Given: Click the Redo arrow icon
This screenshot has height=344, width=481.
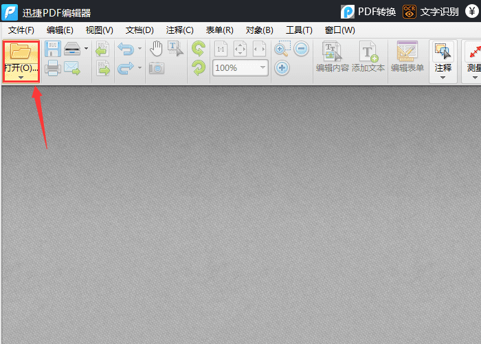Looking at the screenshot, I should pos(126,68).
